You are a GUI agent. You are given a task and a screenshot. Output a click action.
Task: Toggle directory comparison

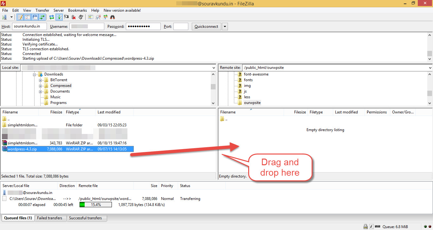[98, 17]
